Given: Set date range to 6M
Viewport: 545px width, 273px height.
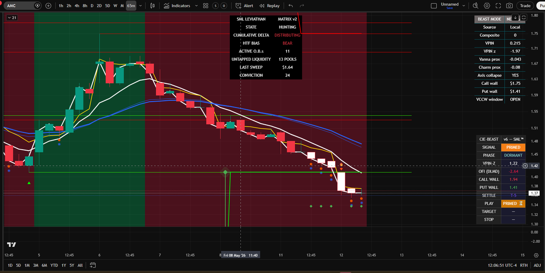Looking at the screenshot, I should click(44, 265).
